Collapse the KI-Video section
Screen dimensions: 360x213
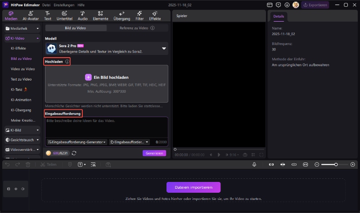pyautogui.click(x=22, y=38)
